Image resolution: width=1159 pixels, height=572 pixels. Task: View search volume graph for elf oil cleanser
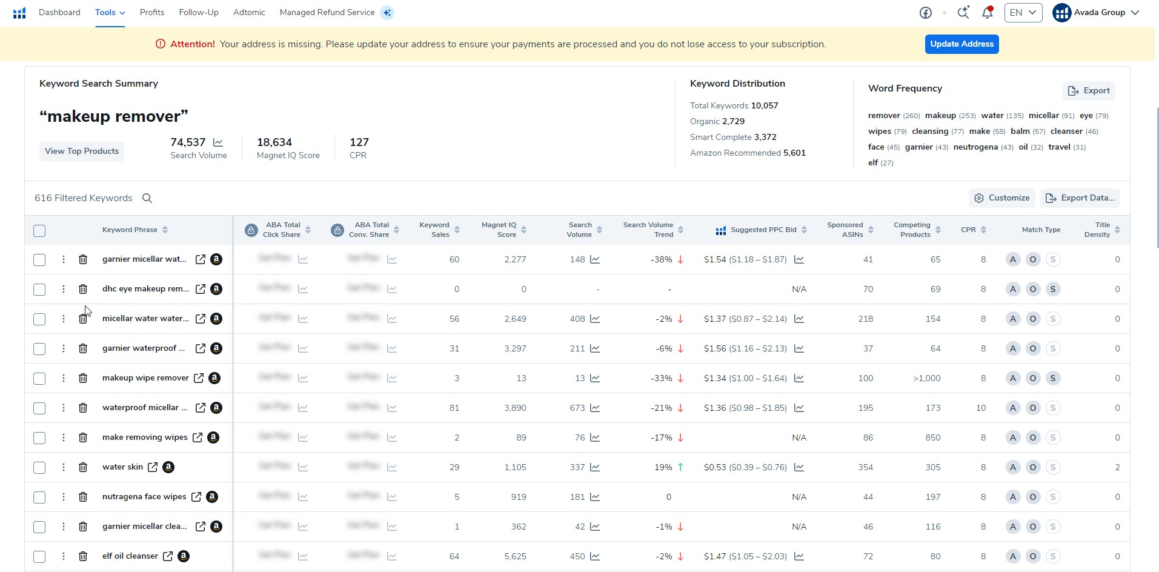point(595,556)
